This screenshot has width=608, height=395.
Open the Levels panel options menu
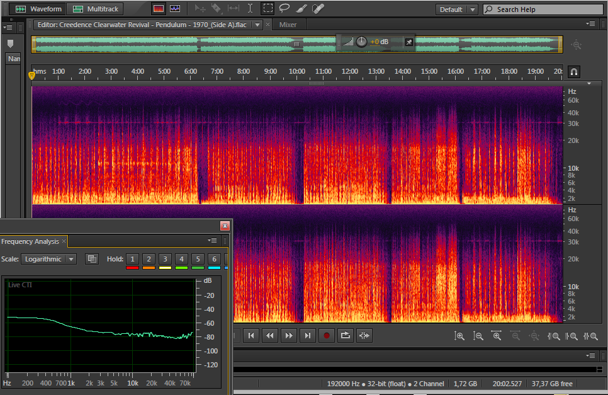coord(590,355)
